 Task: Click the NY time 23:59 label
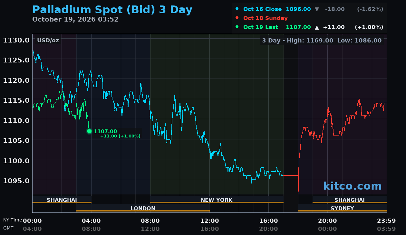pyautogui.click(x=386, y=221)
